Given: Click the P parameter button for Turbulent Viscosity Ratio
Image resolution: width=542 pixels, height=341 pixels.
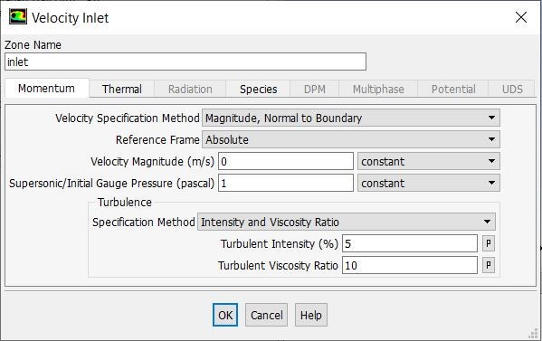Looking at the screenshot, I should [x=488, y=265].
